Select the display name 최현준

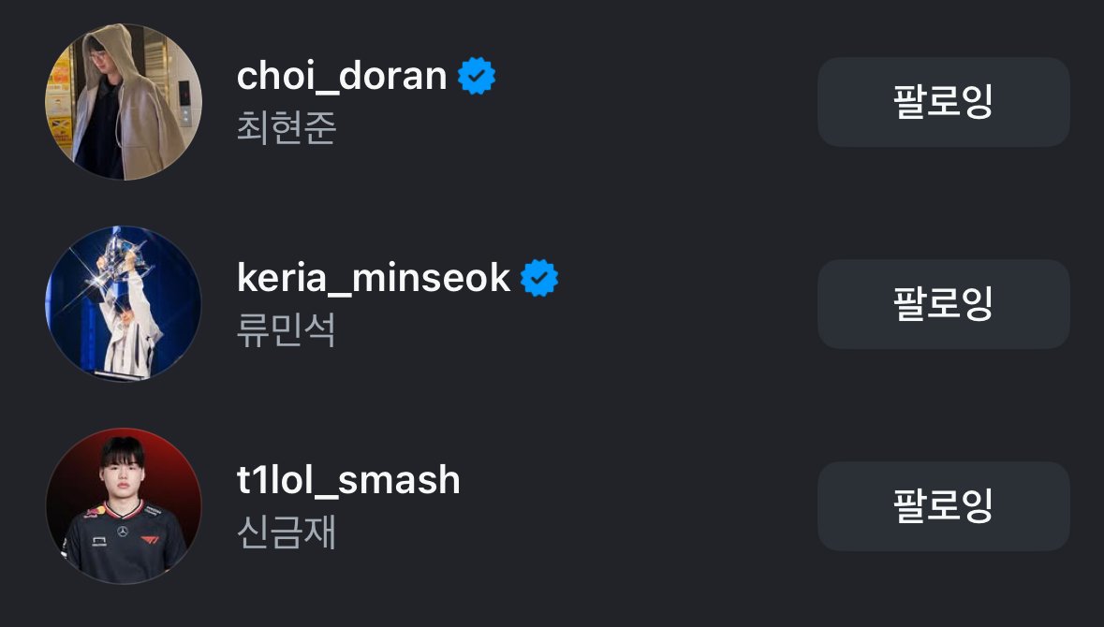pos(286,129)
